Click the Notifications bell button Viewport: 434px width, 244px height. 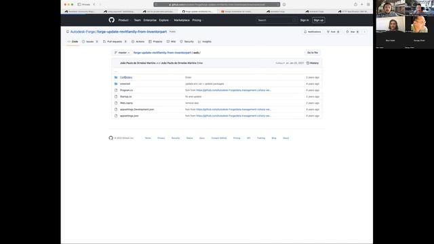(313, 32)
